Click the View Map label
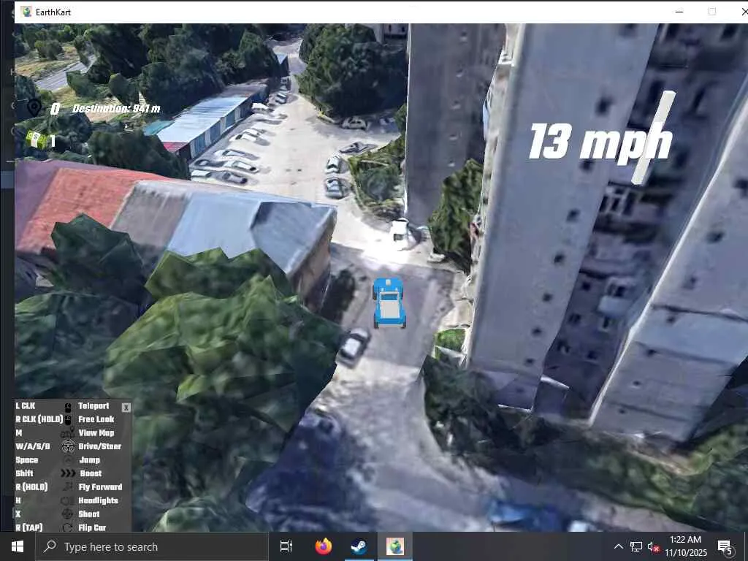The width and height of the screenshot is (748, 561). 96,432
